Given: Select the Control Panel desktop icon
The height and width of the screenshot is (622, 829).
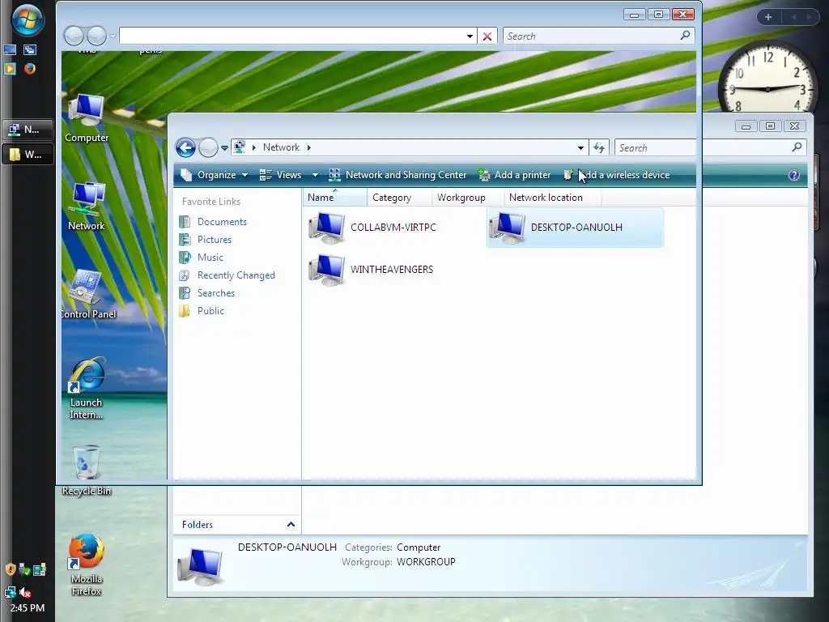Looking at the screenshot, I should (x=87, y=295).
